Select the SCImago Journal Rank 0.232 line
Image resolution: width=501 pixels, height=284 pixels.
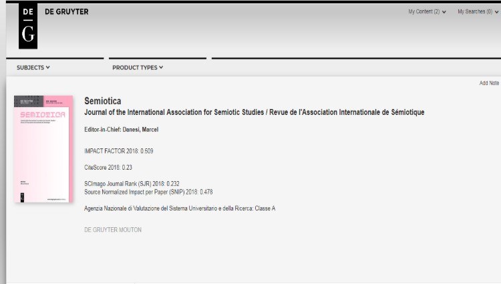click(x=132, y=184)
